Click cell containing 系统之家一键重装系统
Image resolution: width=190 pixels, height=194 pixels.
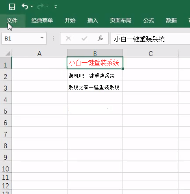click(95, 86)
